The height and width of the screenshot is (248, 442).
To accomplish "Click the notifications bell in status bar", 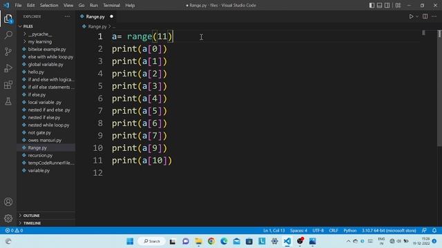I will pyautogui.click(x=434, y=230).
